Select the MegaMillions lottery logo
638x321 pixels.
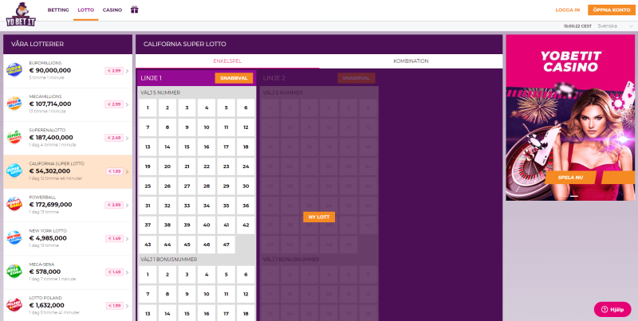coord(14,104)
